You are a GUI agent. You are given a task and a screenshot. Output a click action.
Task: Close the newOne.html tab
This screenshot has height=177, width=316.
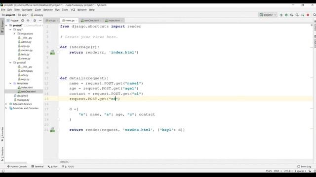(x=100, y=21)
